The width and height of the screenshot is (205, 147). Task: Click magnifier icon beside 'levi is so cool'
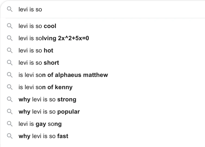point(10,26)
